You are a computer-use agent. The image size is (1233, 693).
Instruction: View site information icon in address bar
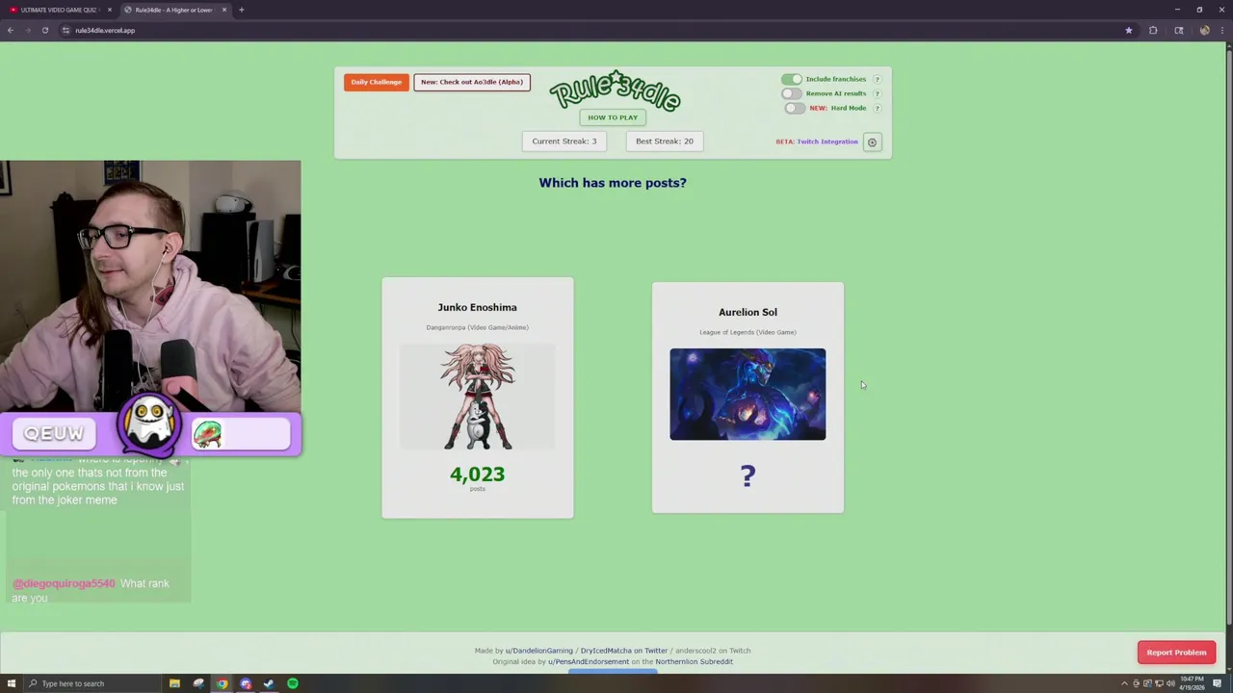[66, 30]
